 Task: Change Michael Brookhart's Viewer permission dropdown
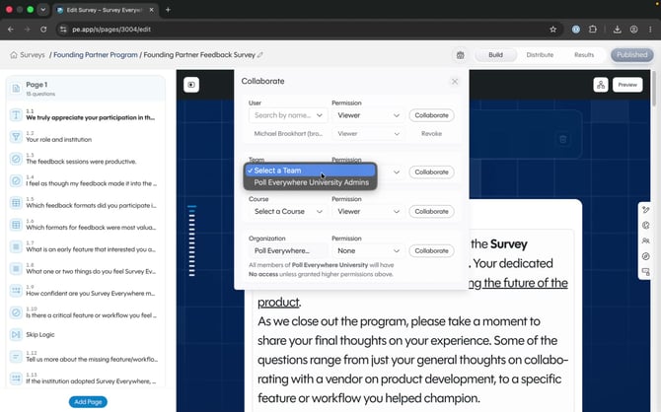coord(368,133)
